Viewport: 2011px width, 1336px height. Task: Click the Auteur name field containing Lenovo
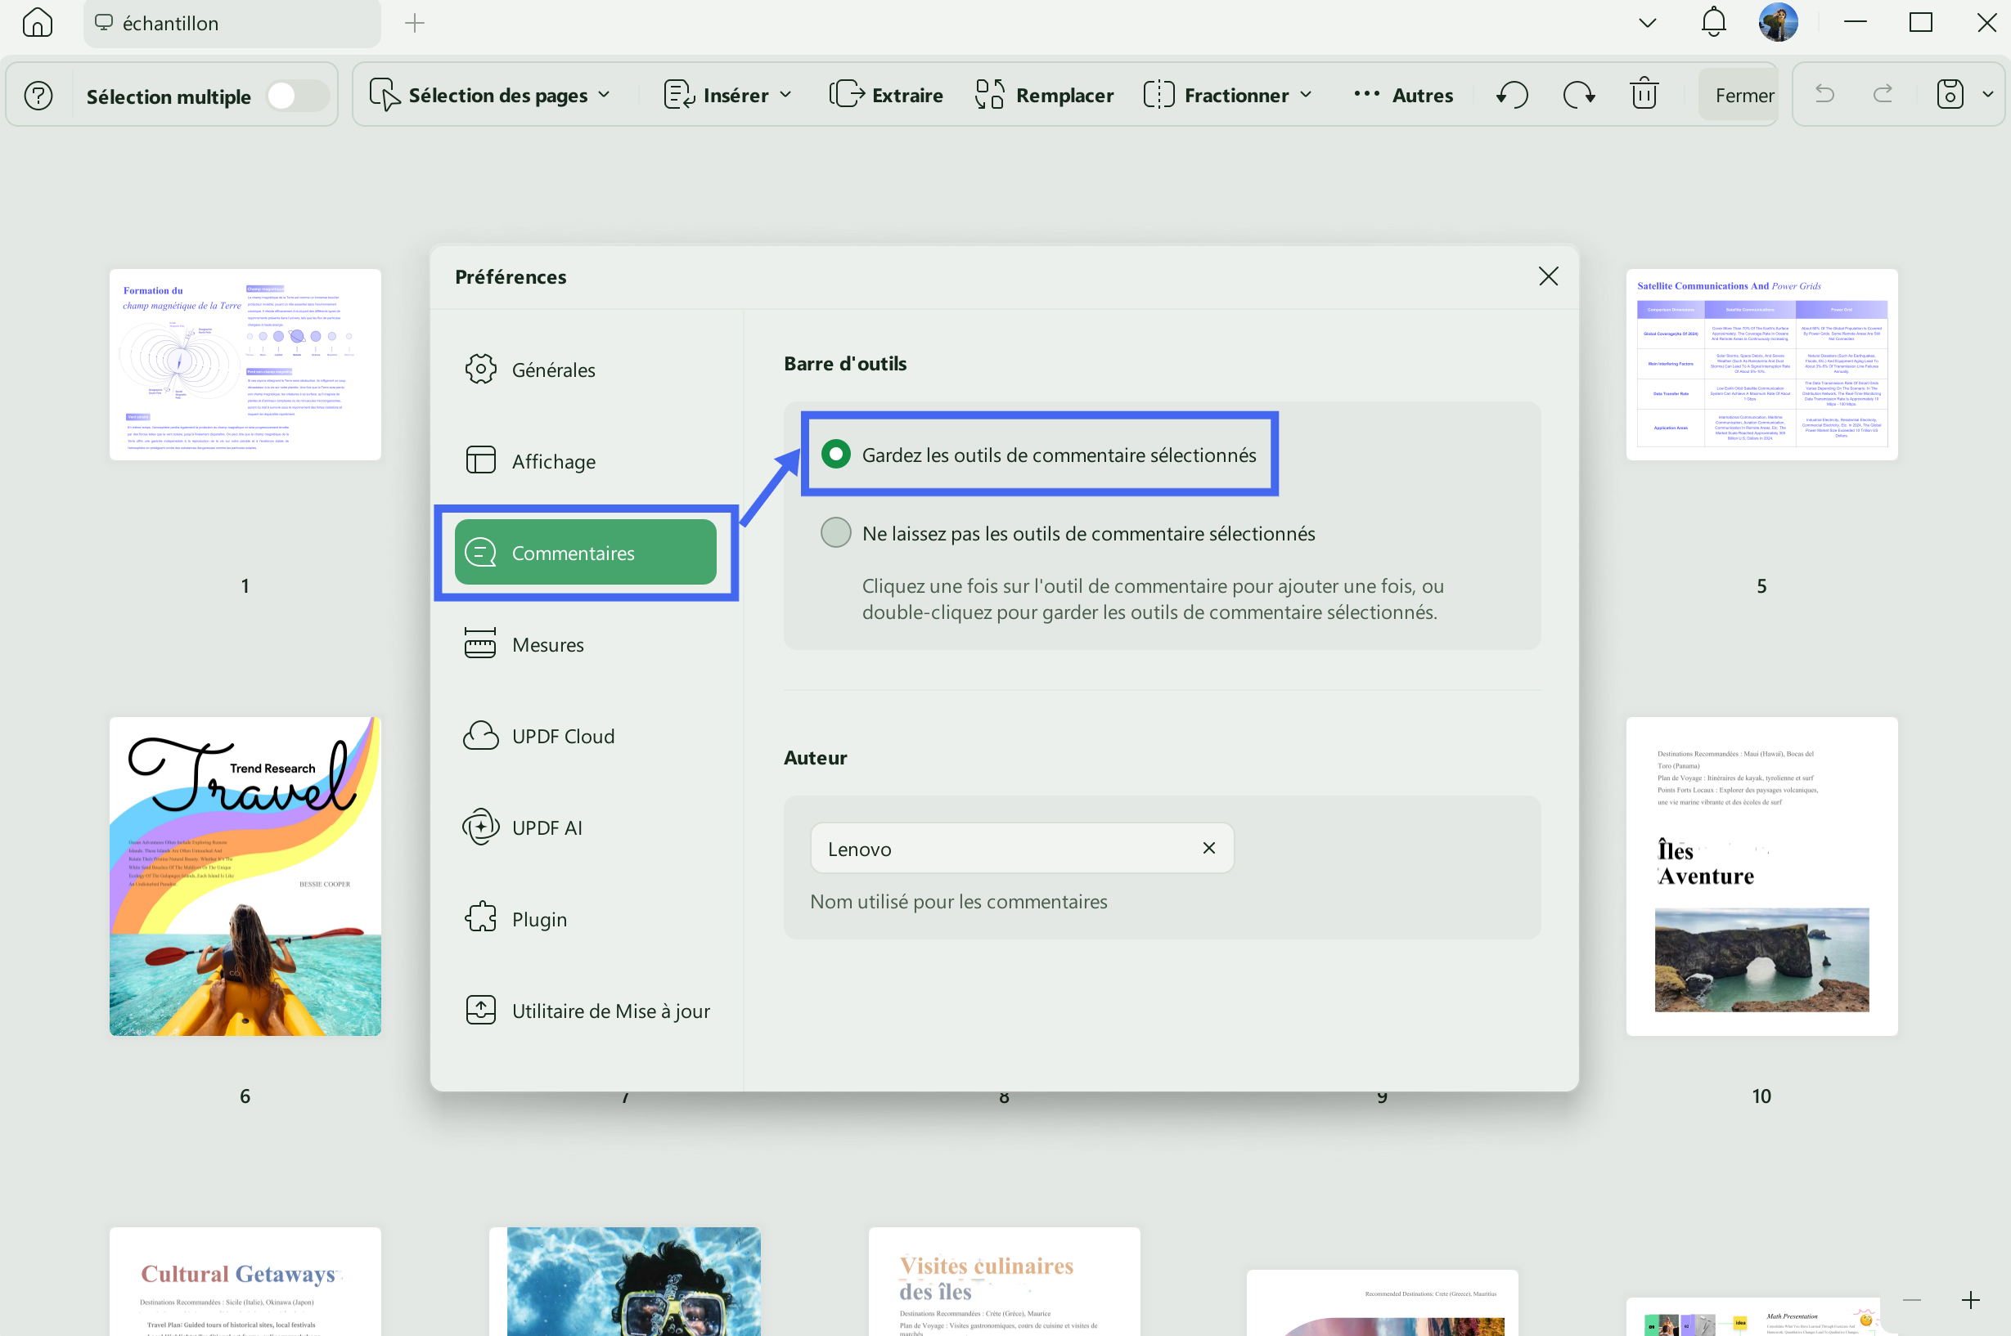(x=1021, y=848)
